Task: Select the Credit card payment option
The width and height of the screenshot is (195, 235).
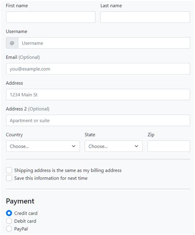Action: tap(9, 213)
